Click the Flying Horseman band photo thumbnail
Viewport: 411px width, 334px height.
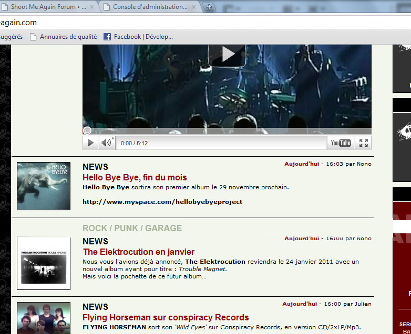[x=44, y=318]
